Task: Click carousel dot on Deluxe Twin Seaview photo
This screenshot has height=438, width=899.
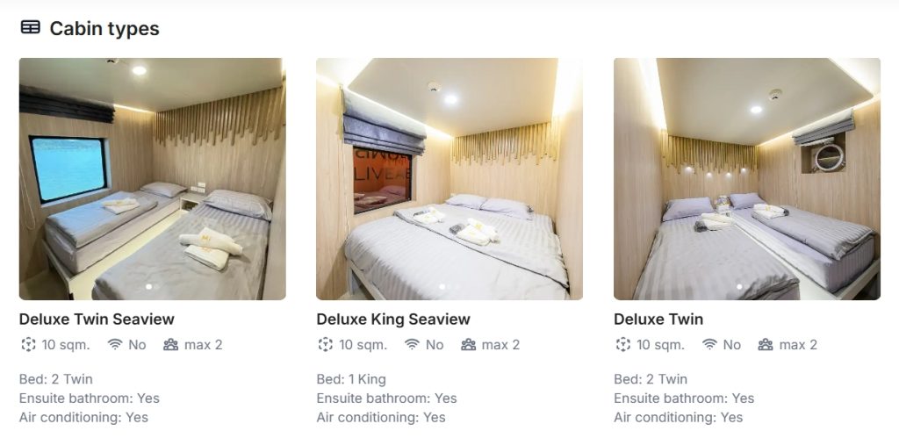Action: pyautogui.click(x=149, y=286)
